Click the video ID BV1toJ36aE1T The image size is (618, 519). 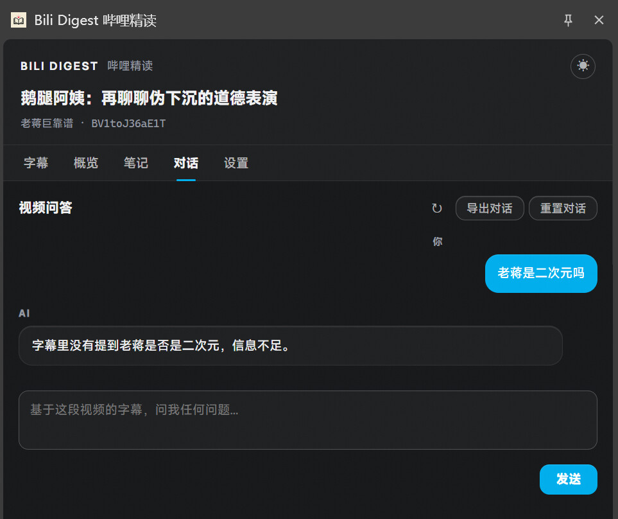pos(128,123)
